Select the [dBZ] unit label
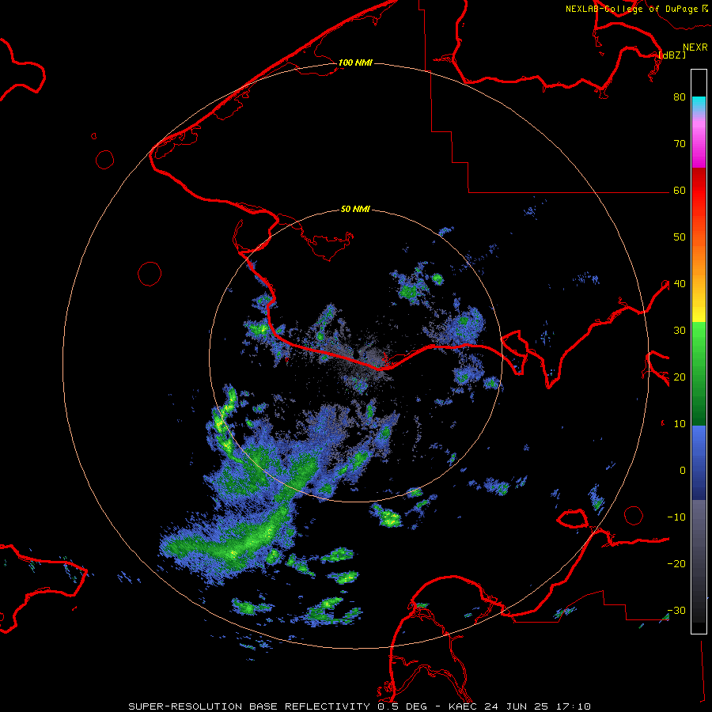The image size is (712, 712). point(672,55)
